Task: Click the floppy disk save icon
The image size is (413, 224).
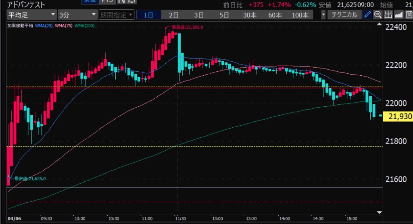Action: [x=409, y=15]
